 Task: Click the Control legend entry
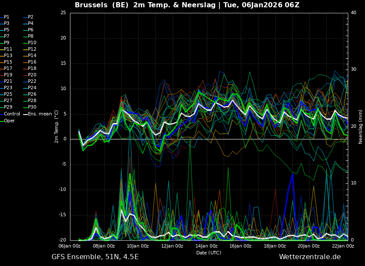10,114
